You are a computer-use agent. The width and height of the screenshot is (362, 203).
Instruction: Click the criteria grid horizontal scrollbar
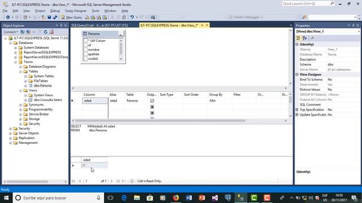tap(160, 121)
